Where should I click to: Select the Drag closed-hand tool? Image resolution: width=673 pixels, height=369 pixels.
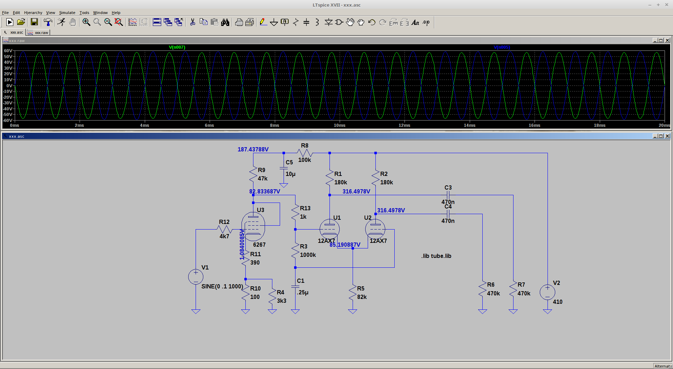[x=361, y=22]
